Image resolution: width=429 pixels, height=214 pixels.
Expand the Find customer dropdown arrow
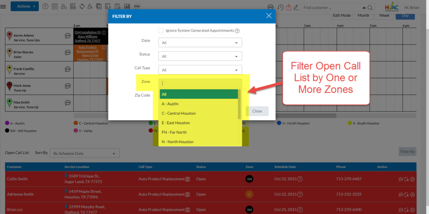[x=364, y=8]
